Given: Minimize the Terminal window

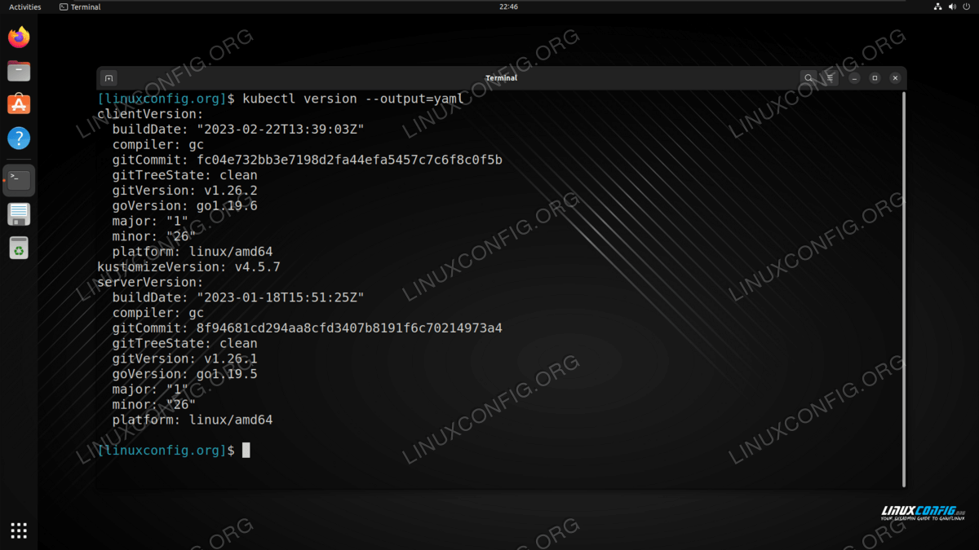Looking at the screenshot, I should point(854,78).
